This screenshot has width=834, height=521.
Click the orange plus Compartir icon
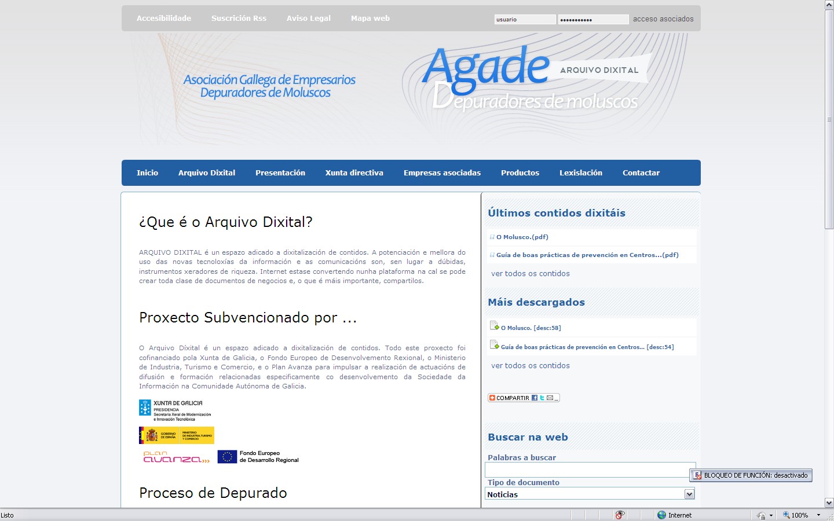click(492, 398)
